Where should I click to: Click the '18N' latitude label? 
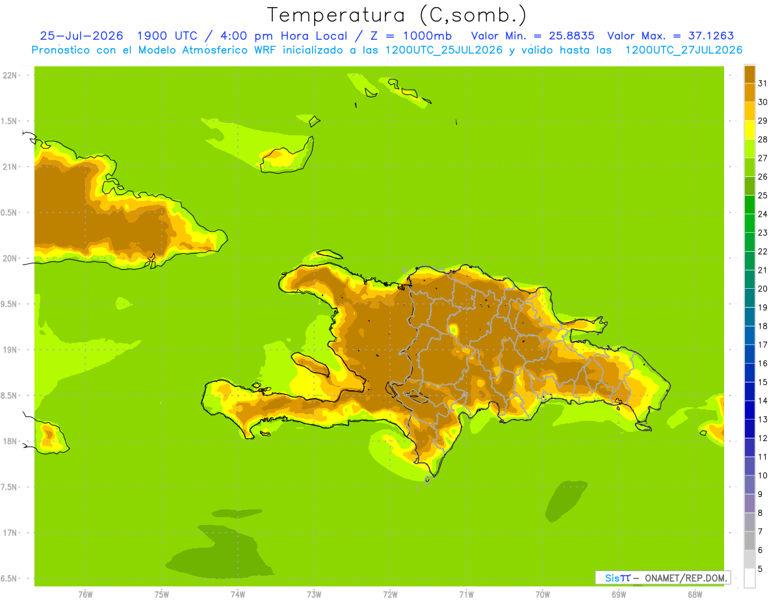10,441
